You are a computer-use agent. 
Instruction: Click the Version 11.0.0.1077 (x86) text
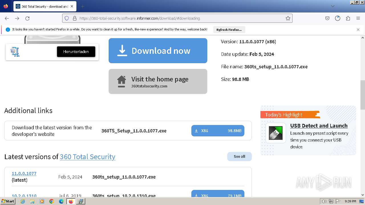(x=248, y=42)
